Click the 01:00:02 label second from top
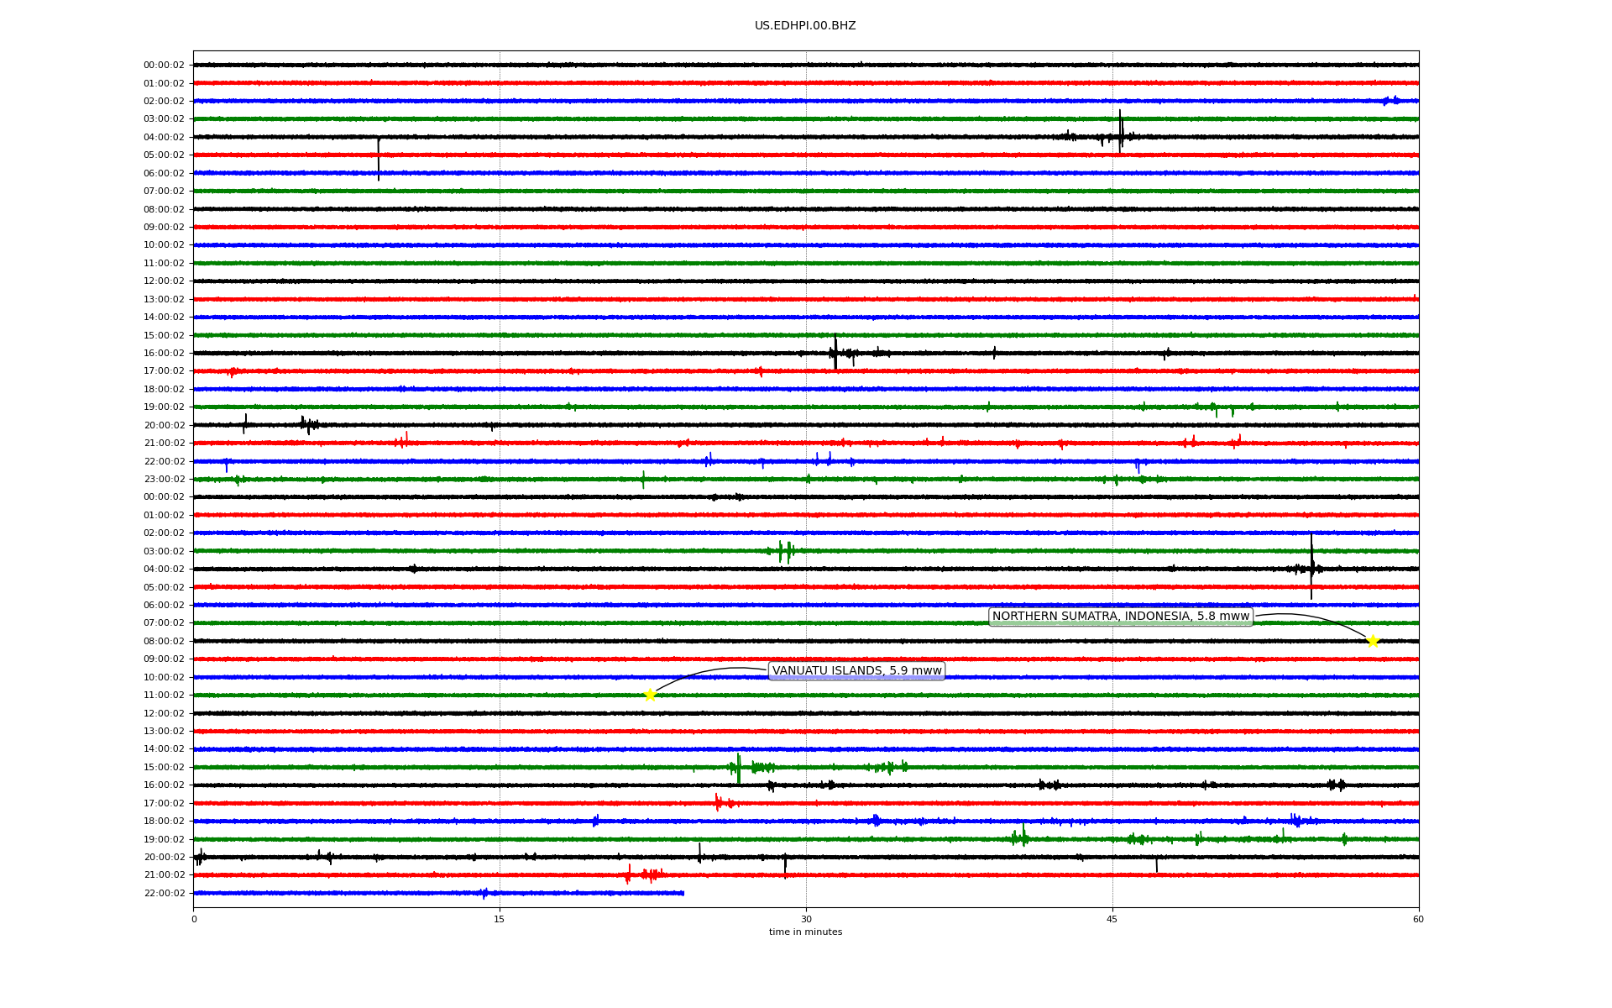1612x1008 pixels. coord(164,83)
